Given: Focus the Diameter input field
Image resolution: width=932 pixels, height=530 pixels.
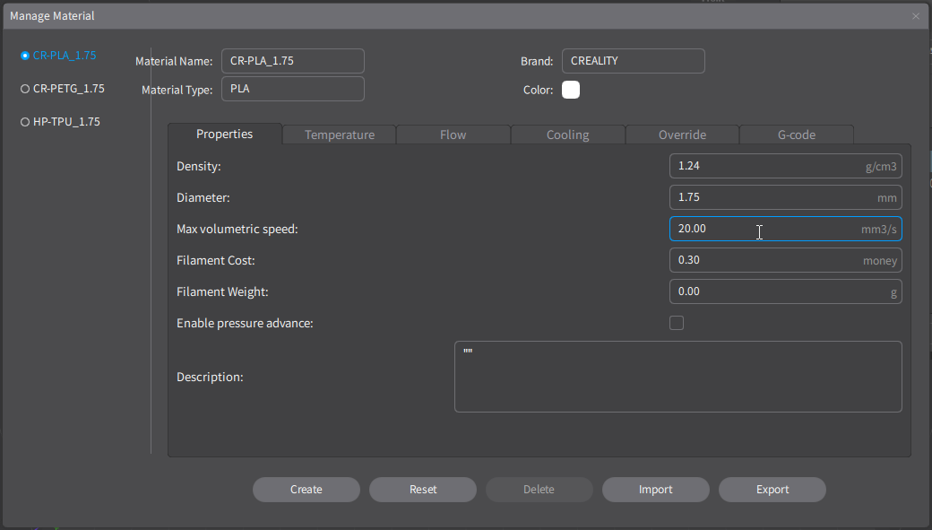Looking at the screenshot, I should pos(762,197).
